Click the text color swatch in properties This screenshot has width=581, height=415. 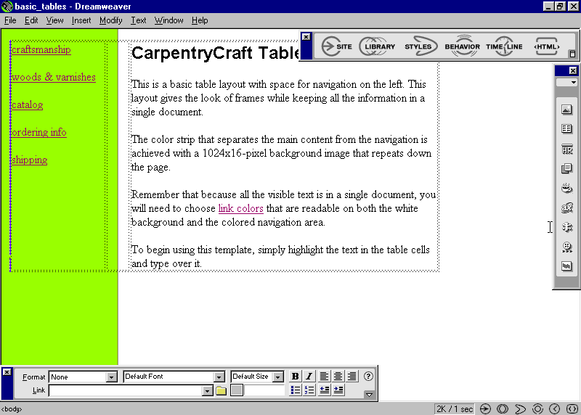[237, 391]
